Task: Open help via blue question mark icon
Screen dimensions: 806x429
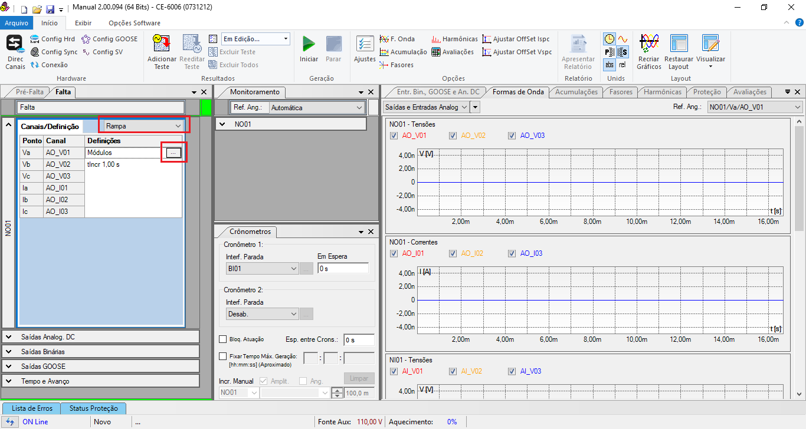Action: [x=800, y=23]
